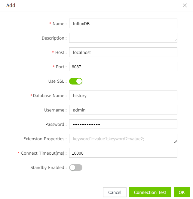193x199 pixels.
Task: Enable the Standby Enabled switch
Action: coord(76,168)
